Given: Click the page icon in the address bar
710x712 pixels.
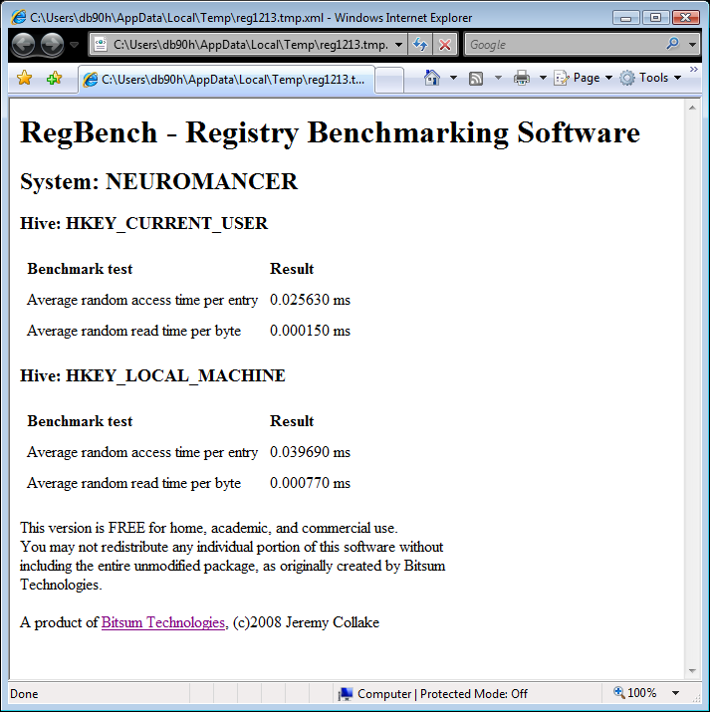Looking at the screenshot, I should 100,45.
